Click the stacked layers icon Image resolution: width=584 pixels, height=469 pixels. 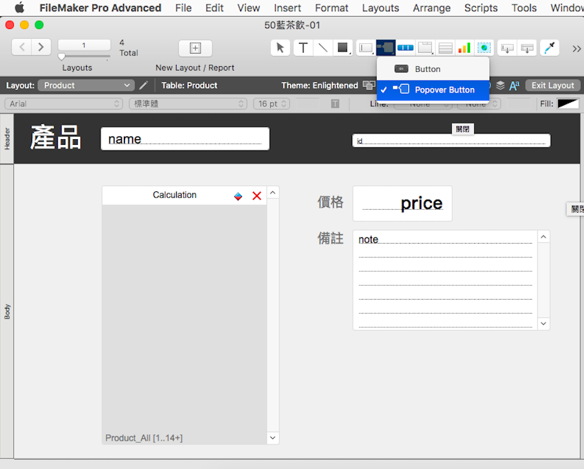[500, 86]
